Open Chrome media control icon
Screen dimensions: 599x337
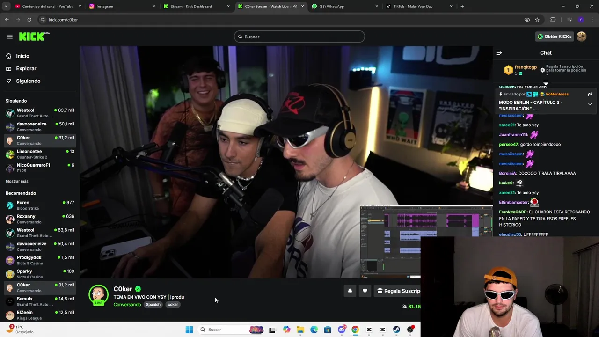(x=570, y=20)
